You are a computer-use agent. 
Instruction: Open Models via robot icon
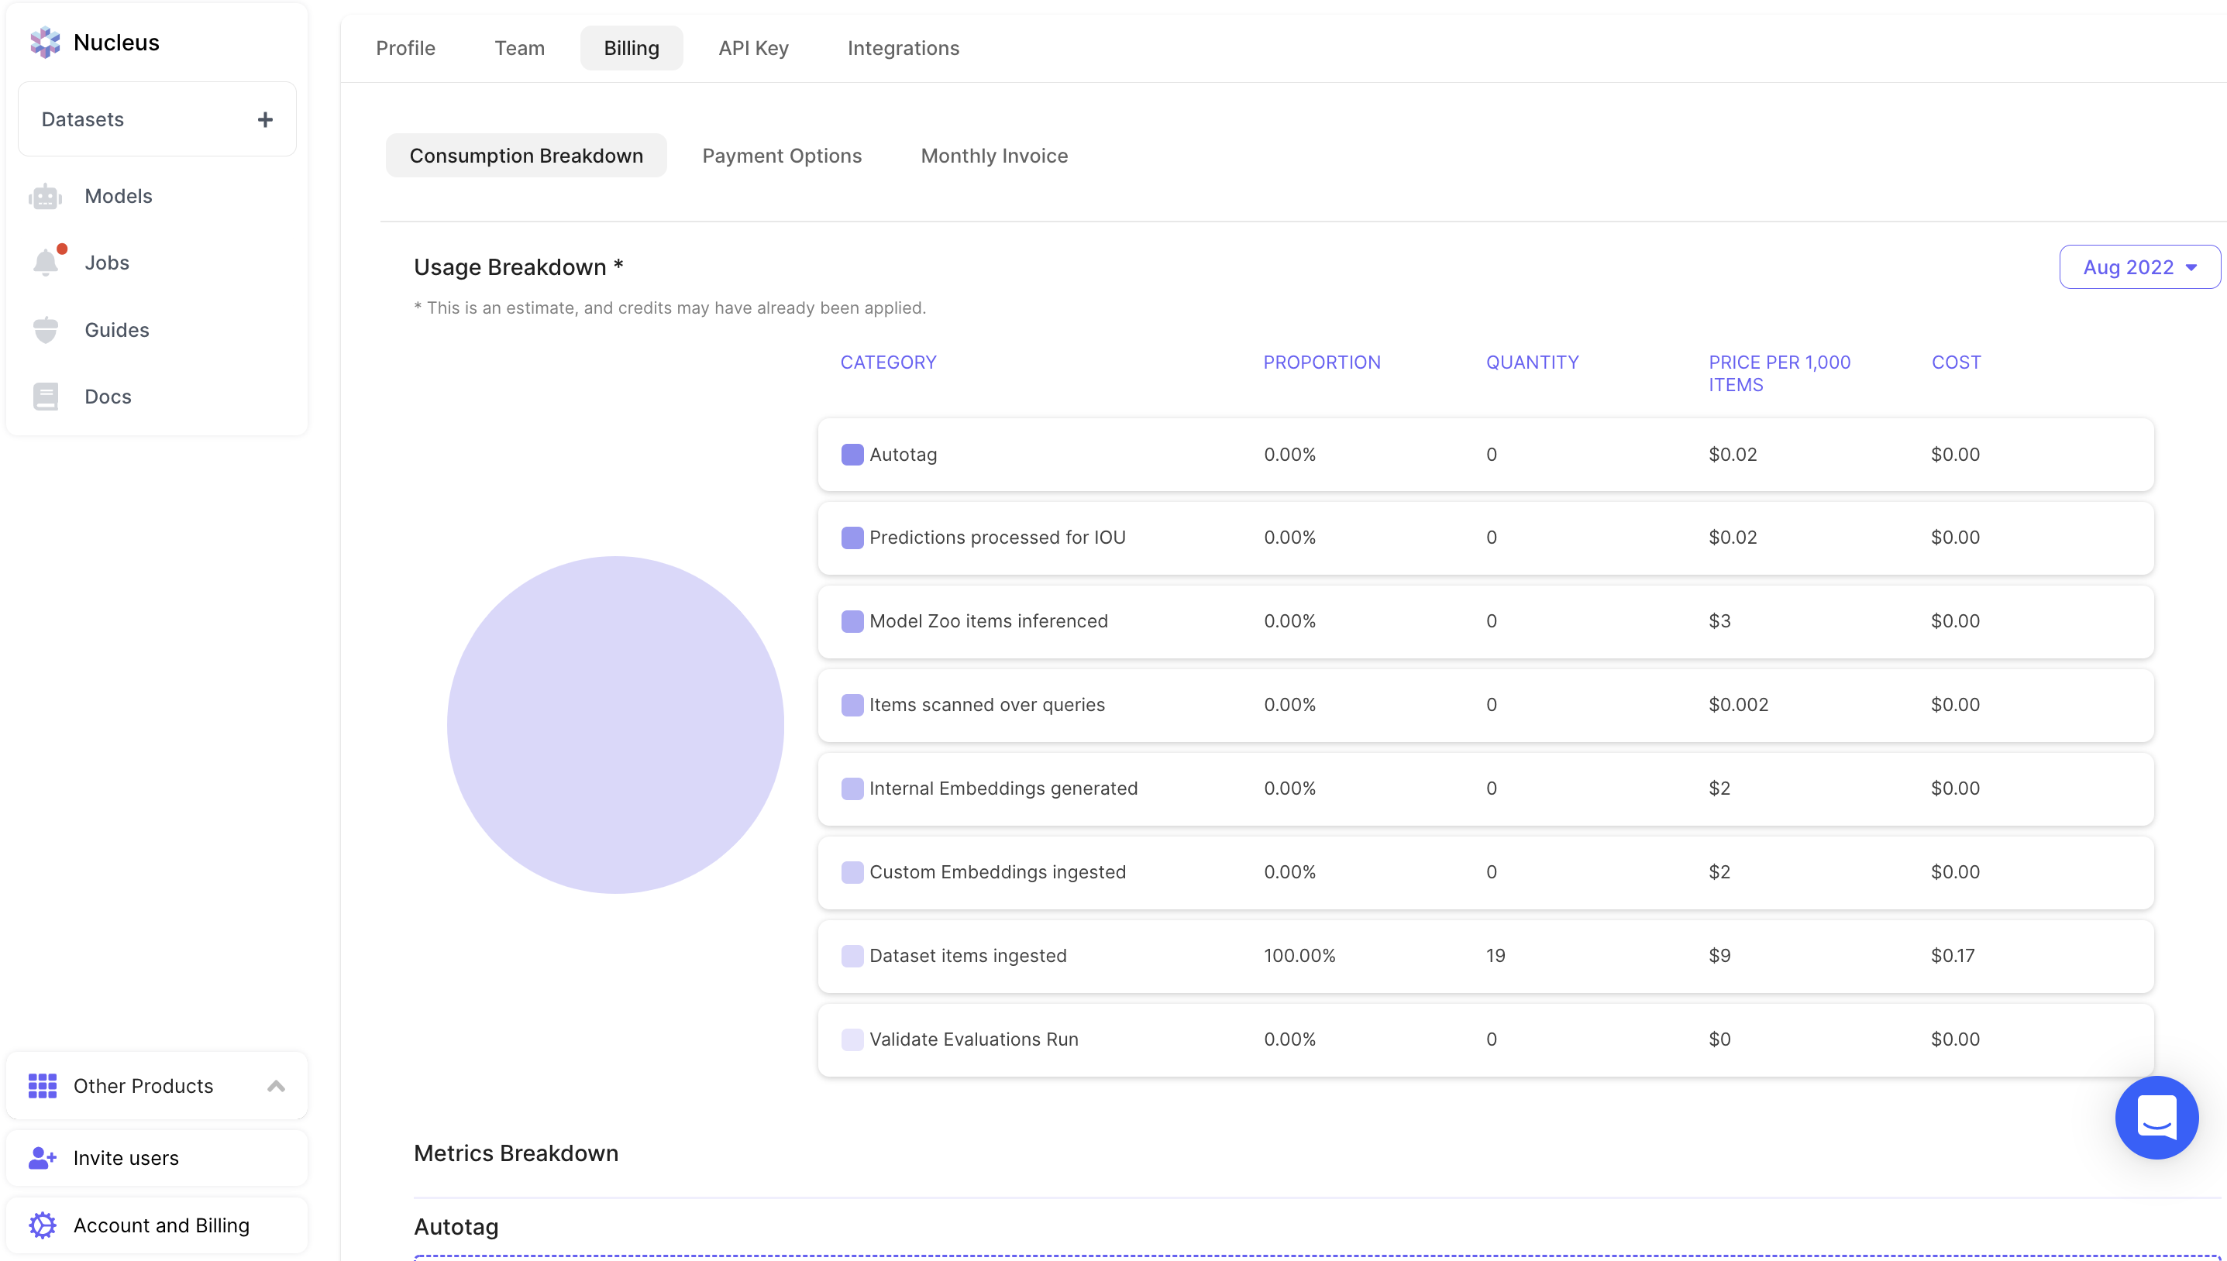click(x=45, y=197)
